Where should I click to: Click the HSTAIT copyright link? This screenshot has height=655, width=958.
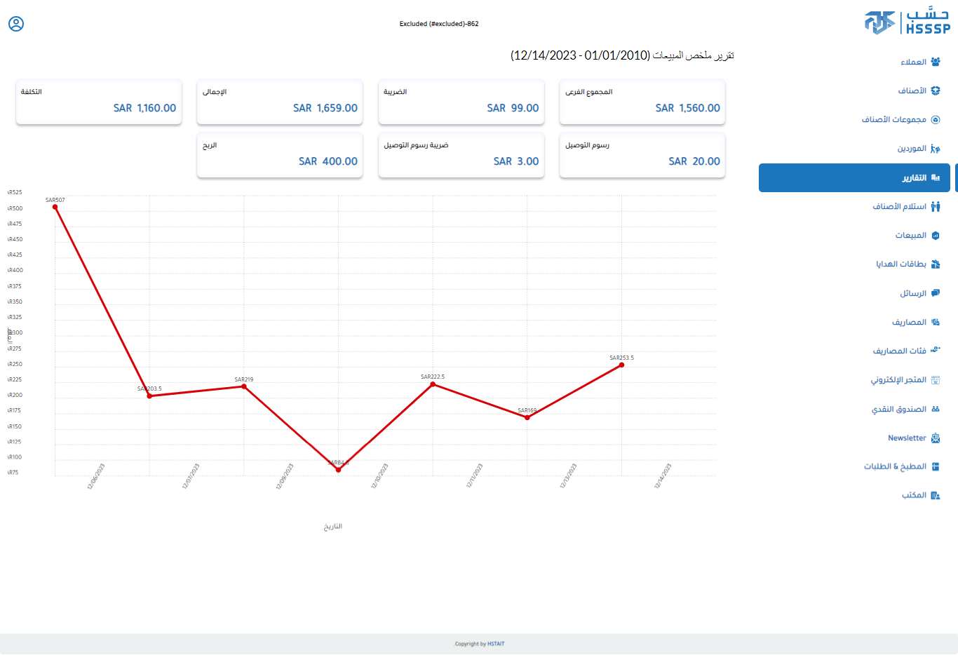coord(496,644)
